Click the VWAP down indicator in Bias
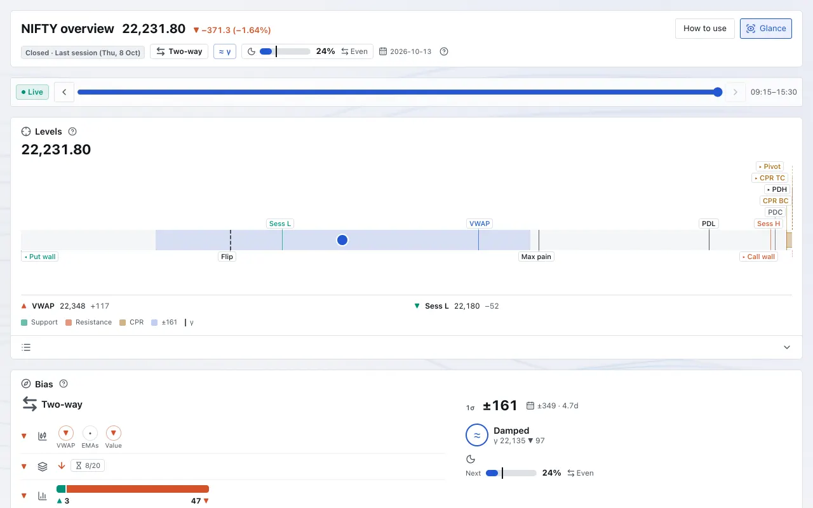813x508 pixels. click(x=66, y=434)
